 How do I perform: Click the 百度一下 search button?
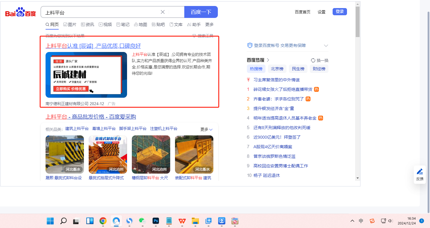coord(201,12)
